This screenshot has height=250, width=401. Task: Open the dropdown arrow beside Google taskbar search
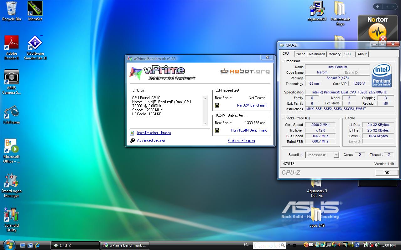pos(289,246)
